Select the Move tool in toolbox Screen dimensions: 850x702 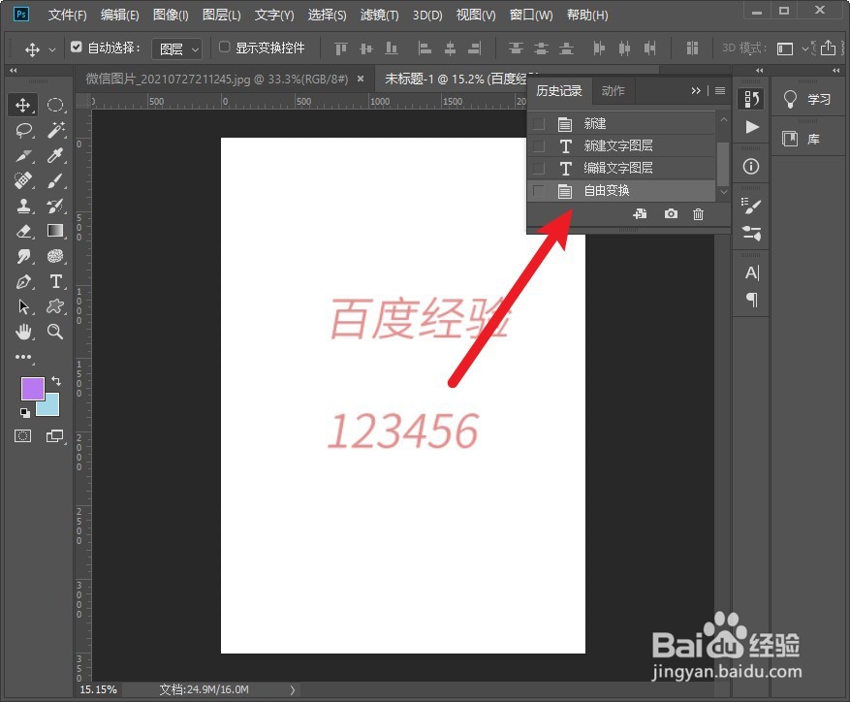tap(22, 105)
